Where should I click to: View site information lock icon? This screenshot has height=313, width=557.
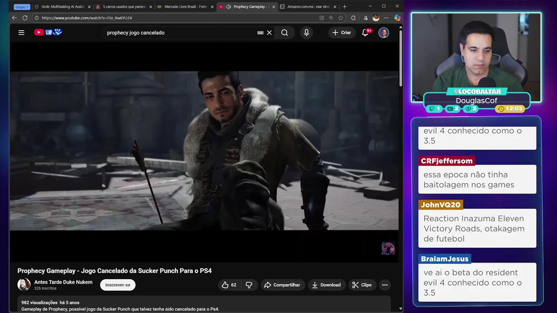pos(37,18)
